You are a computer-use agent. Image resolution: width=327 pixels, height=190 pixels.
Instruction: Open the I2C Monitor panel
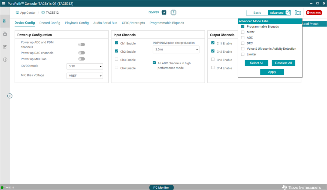[161, 188]
